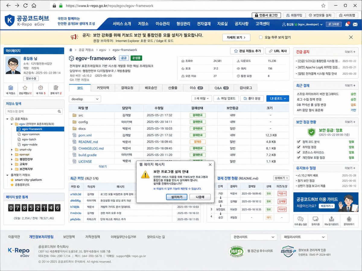The width and height of the screenshot is (362, 271).
Task: Open the 저장소 menu
Action: tap(143, 24)
